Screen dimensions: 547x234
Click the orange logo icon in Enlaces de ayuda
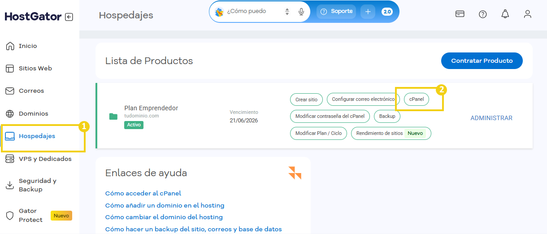point(295,173)
